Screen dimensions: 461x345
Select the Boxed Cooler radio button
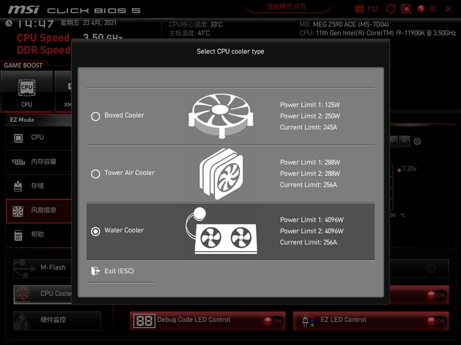click(96, 116)
